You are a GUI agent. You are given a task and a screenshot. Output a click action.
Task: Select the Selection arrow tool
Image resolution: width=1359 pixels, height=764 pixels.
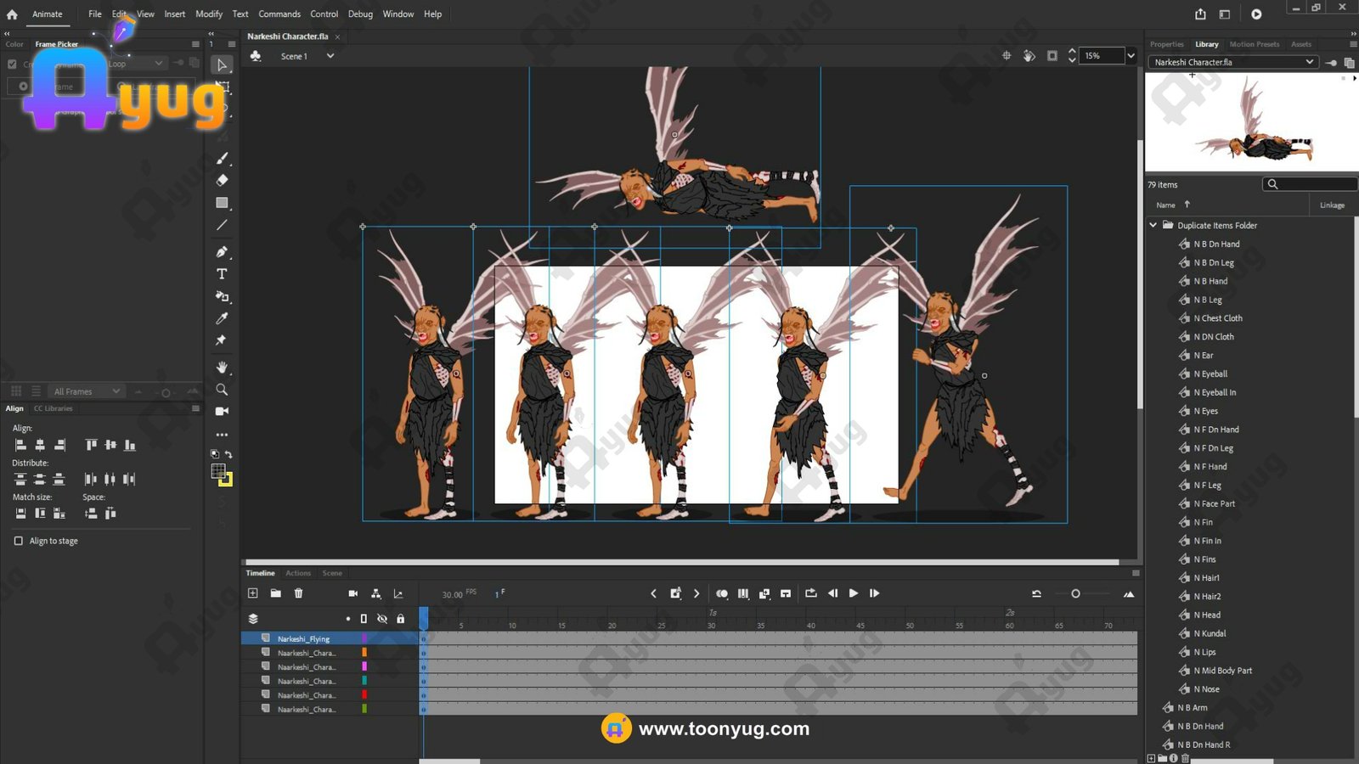point(222,65)
